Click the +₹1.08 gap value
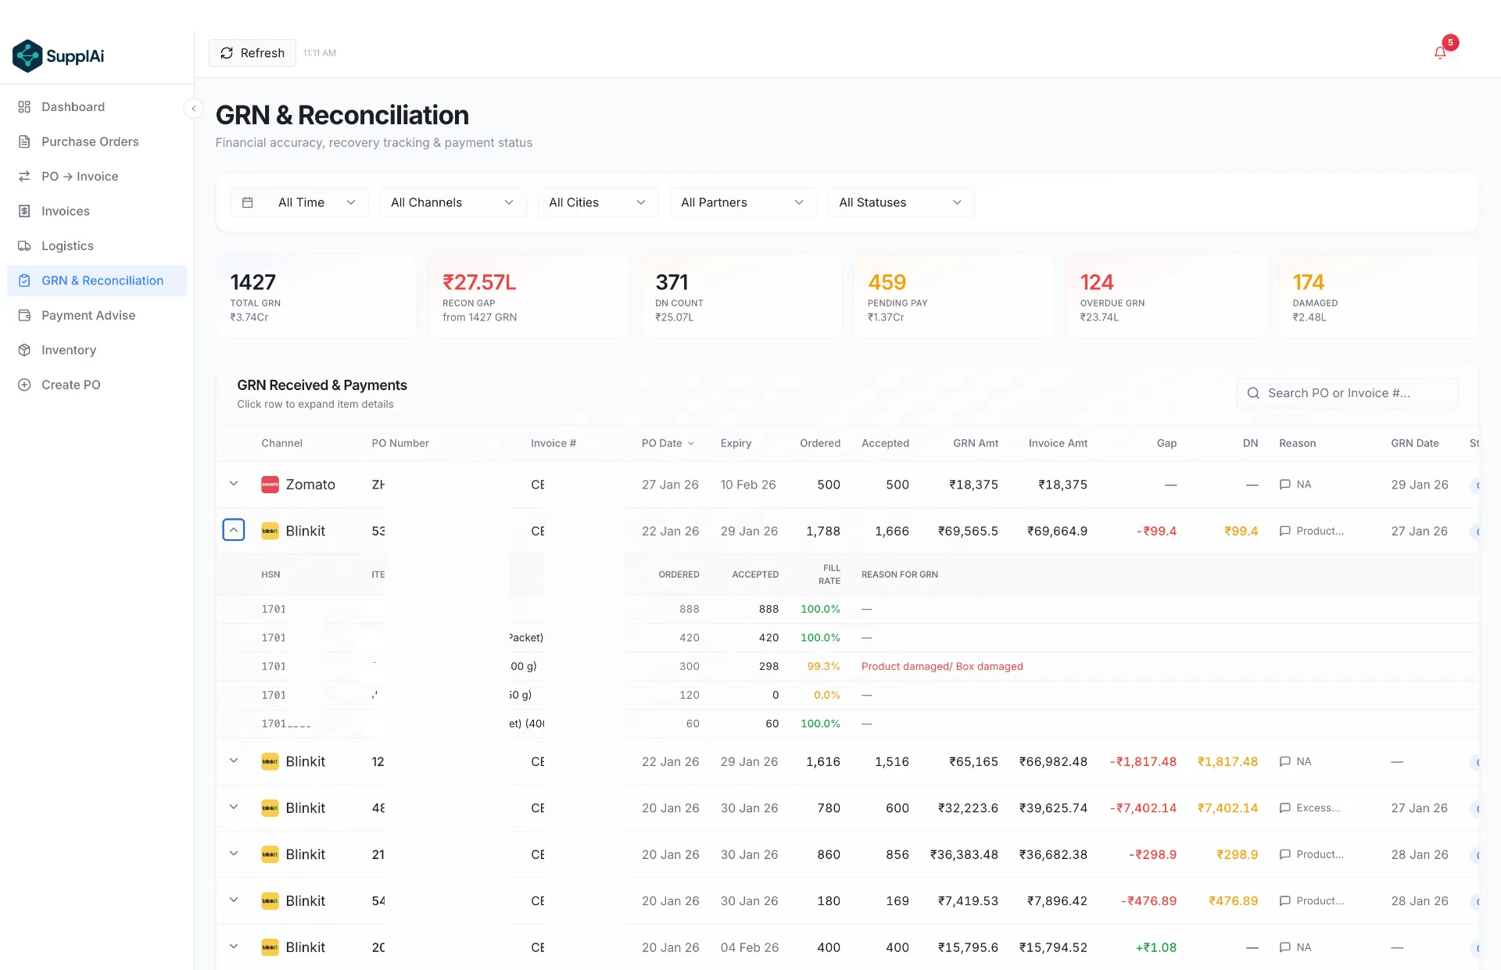 [1155, 947]
